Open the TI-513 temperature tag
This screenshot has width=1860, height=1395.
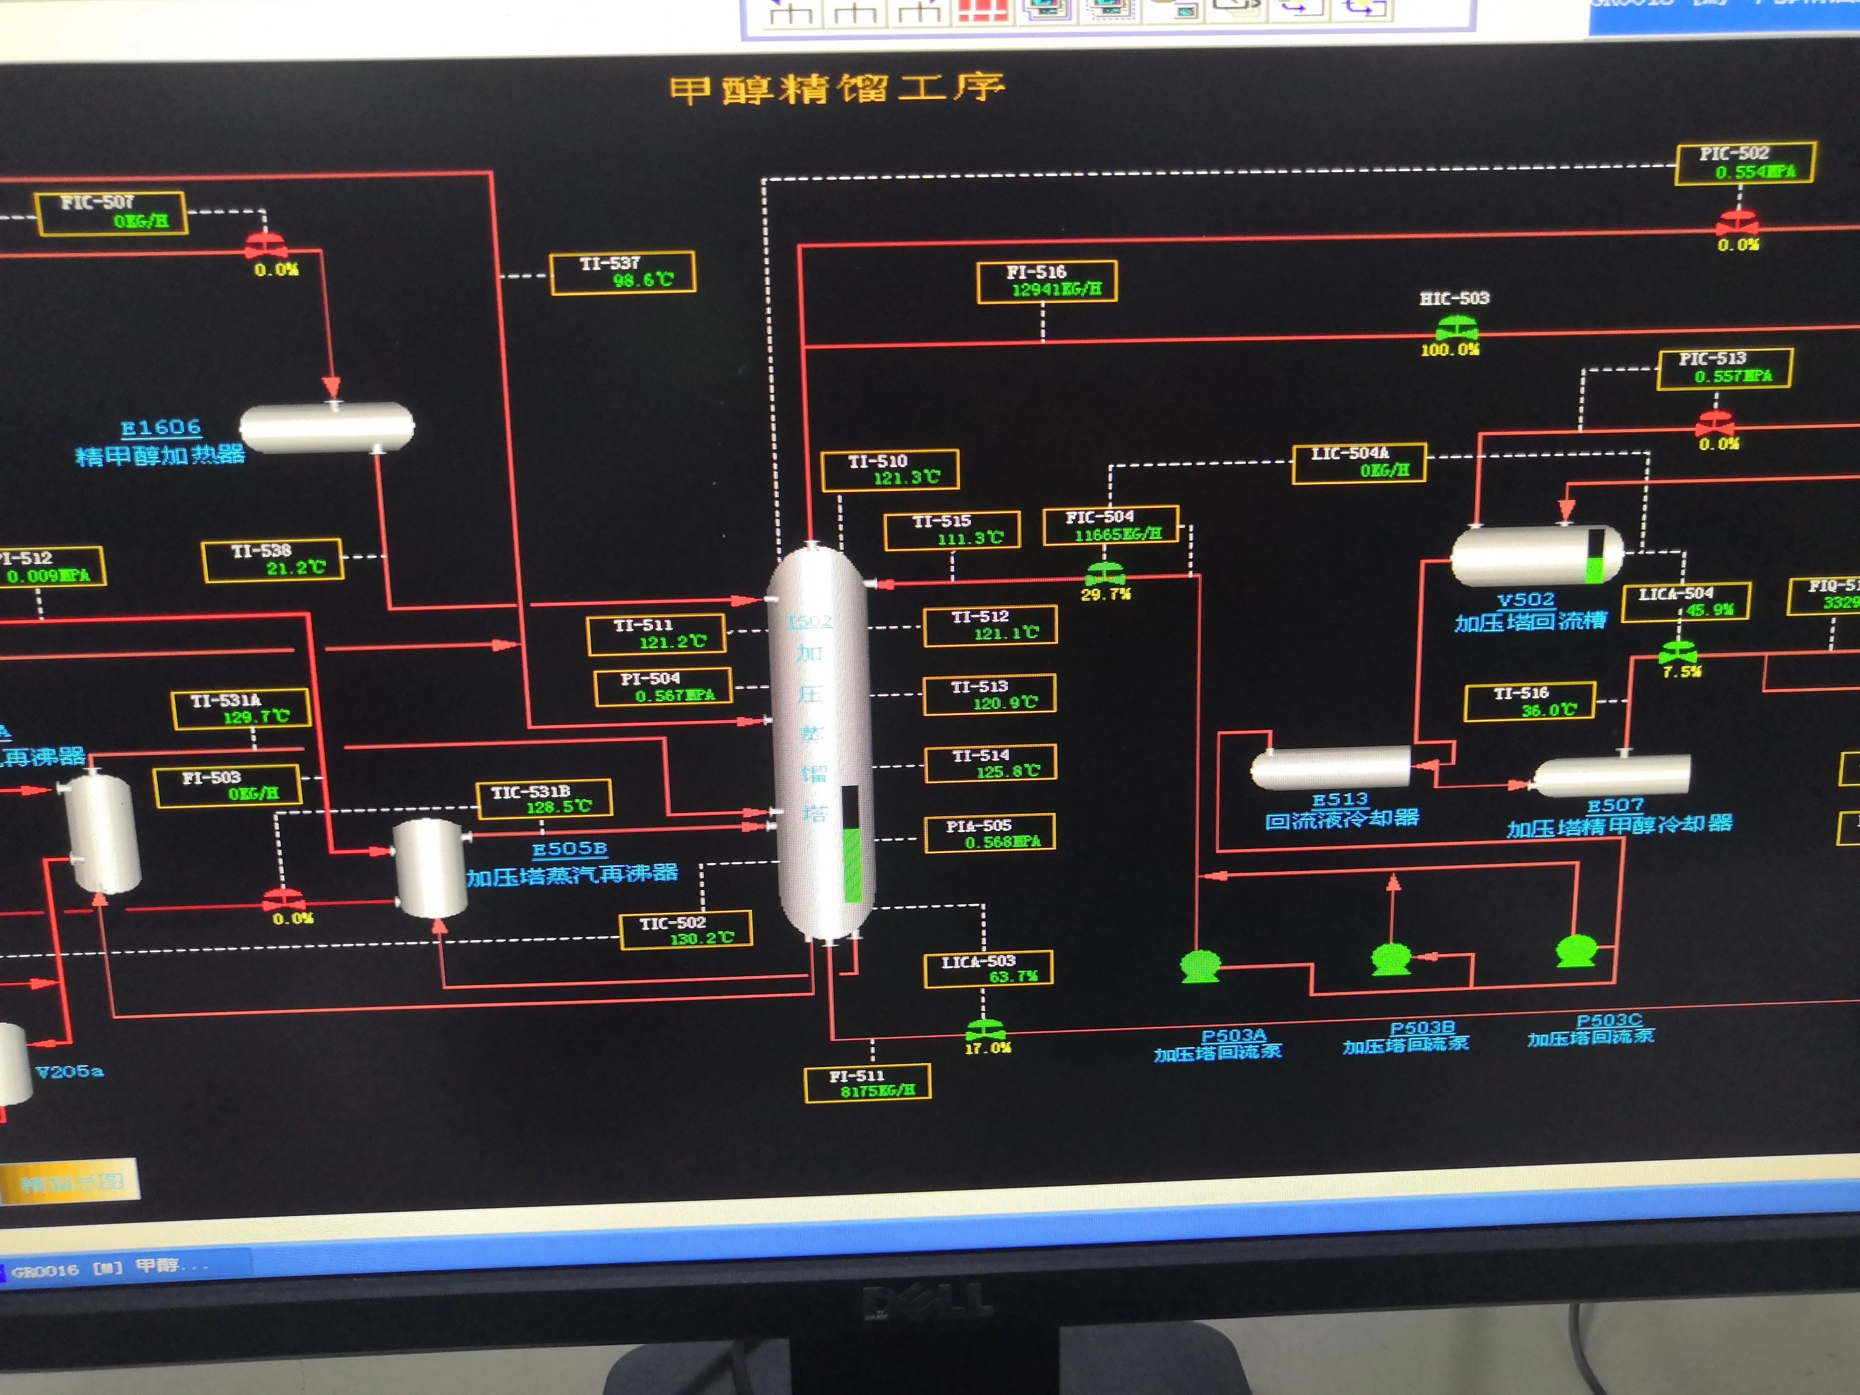coord(990,695)
